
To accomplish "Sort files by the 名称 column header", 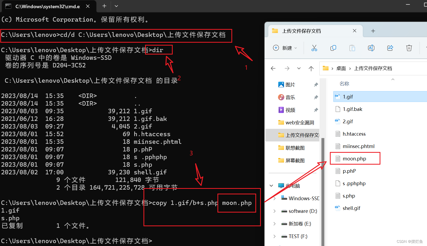I will tap(344, 84).
